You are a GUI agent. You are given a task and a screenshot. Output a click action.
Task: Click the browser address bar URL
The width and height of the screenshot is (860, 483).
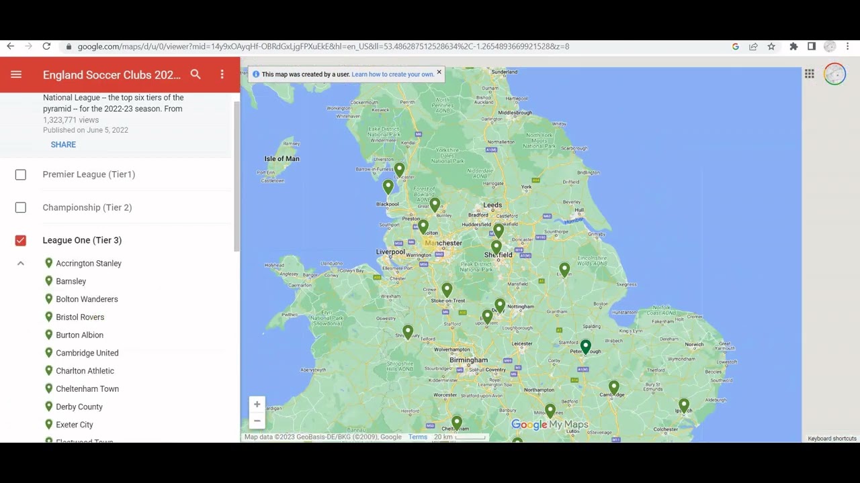pos(323,46)
